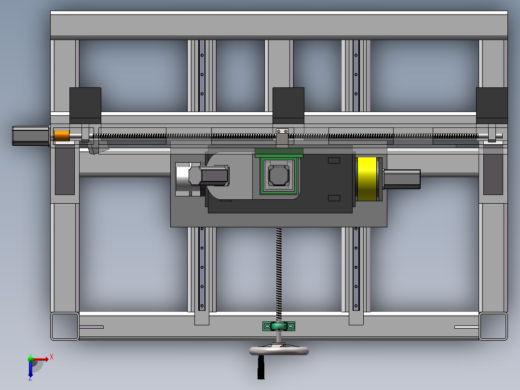Viewport: 520px width, 390px height.
Task: Select the top-left dark mounting block
Action: coord(85,106)
